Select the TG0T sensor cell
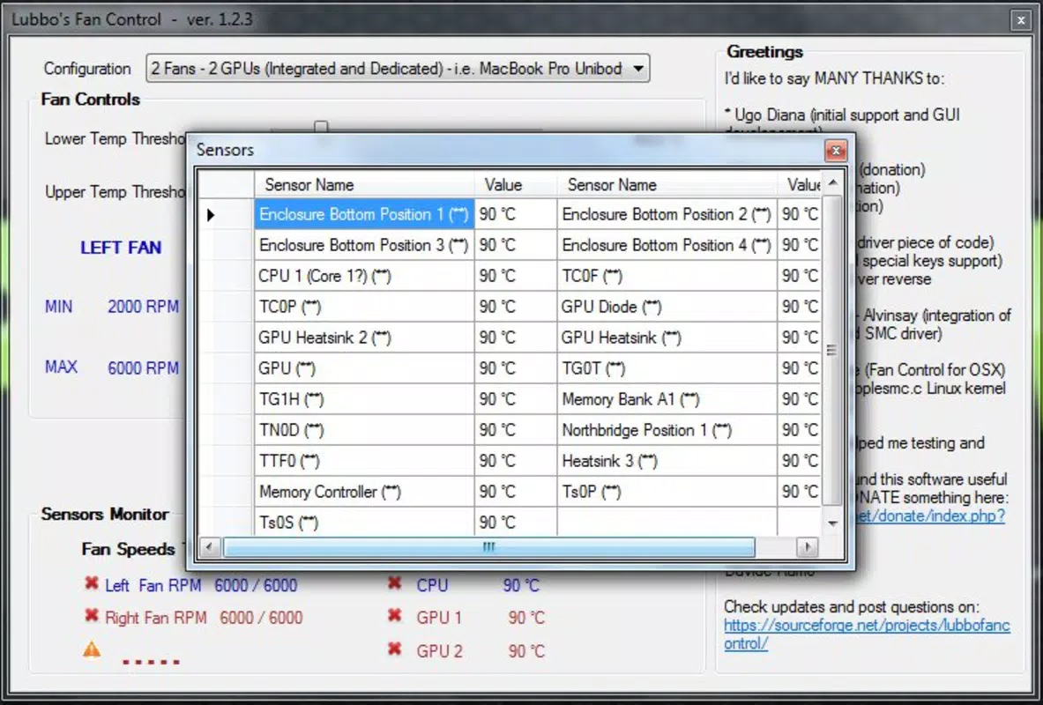 tap(667, 367)
